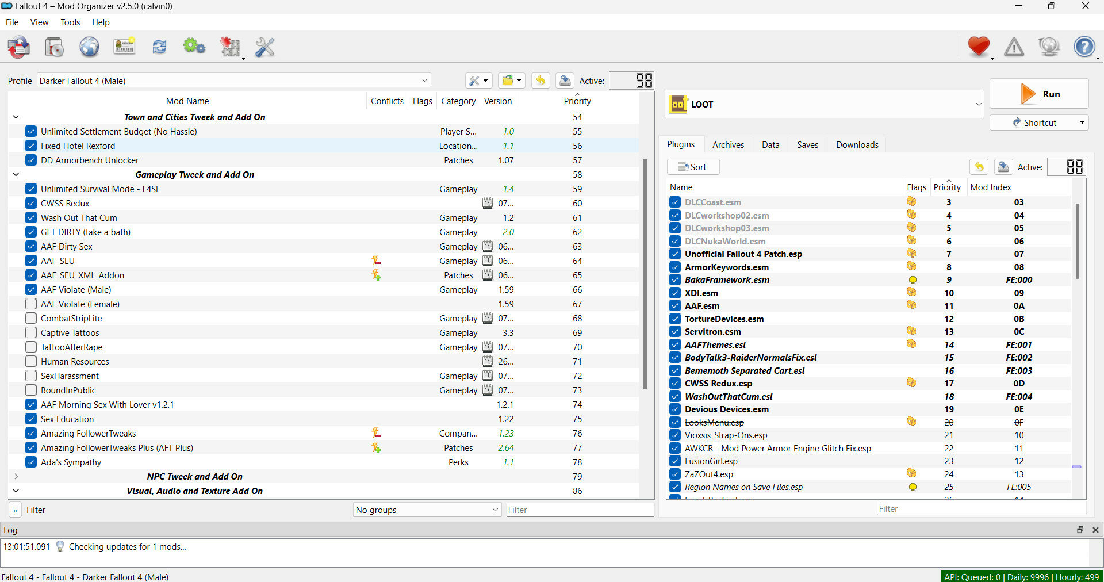Image resolution: width=1104 pixels, height=582 pixels.
Task: Restore mod list backup arrow icon
Action: tap(540, 81)
